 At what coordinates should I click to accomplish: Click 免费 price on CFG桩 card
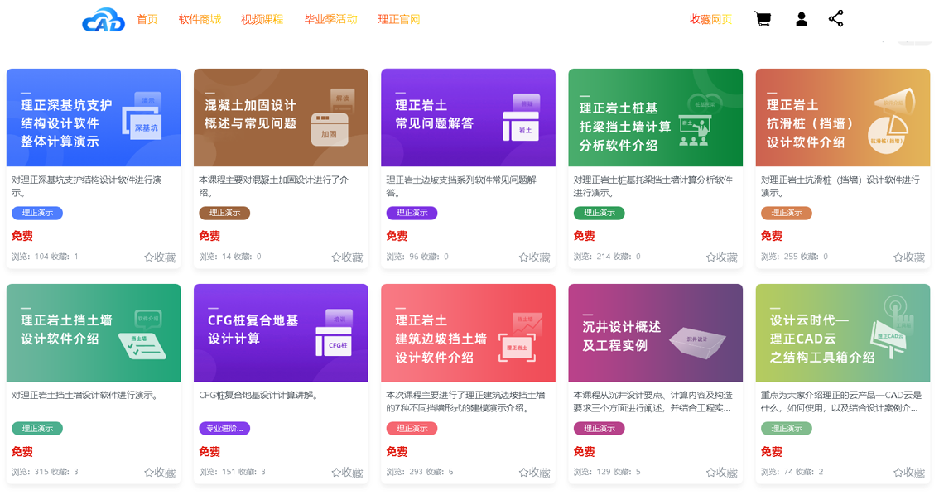pyautogui.click(x=209, y=452)
